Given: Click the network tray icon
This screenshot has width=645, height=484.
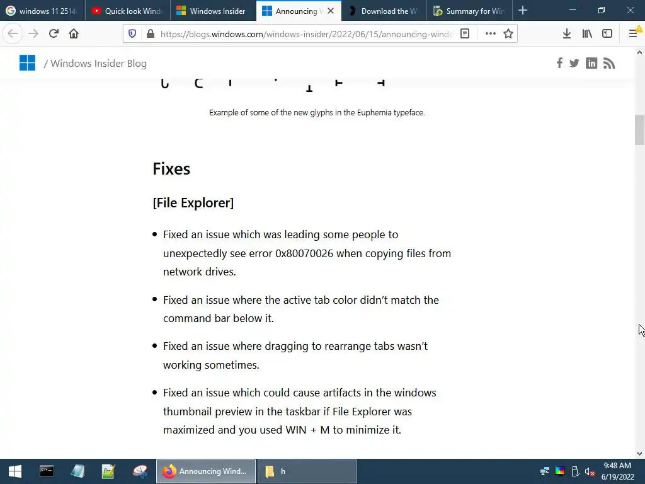Looking at the screenshot, I should coord(545,471).
